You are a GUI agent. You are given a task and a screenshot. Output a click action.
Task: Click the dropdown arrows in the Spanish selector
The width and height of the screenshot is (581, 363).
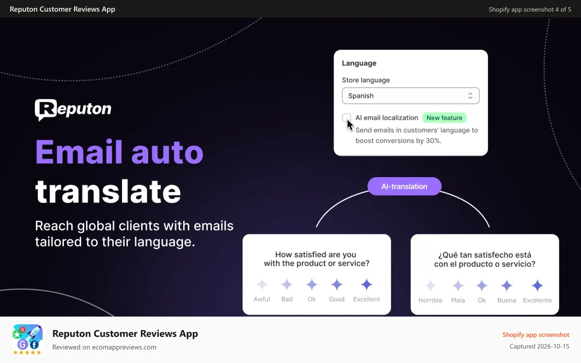click(470, 96)
